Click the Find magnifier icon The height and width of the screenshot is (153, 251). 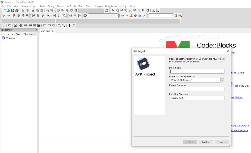(48, 10)
